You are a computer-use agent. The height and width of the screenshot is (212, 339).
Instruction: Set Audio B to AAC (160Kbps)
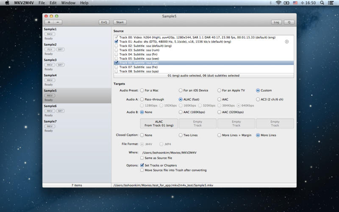click(181, 112)
